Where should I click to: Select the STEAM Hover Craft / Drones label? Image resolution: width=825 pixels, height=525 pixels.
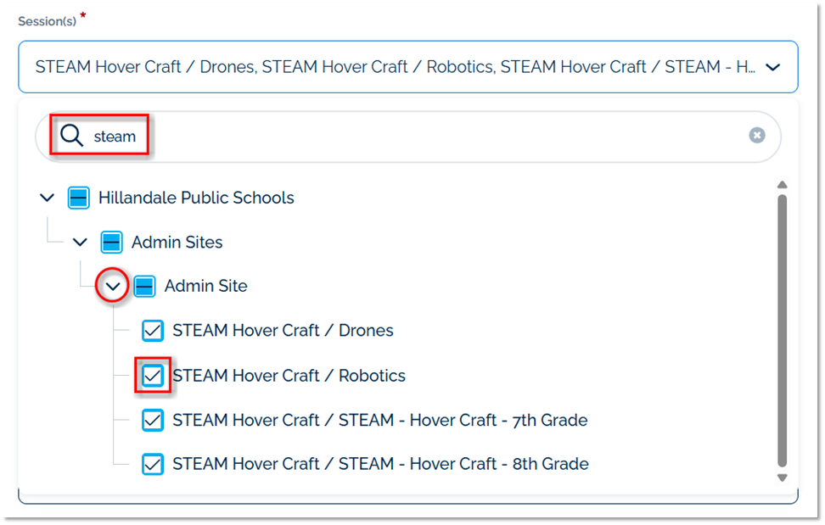tap(283, 331)
